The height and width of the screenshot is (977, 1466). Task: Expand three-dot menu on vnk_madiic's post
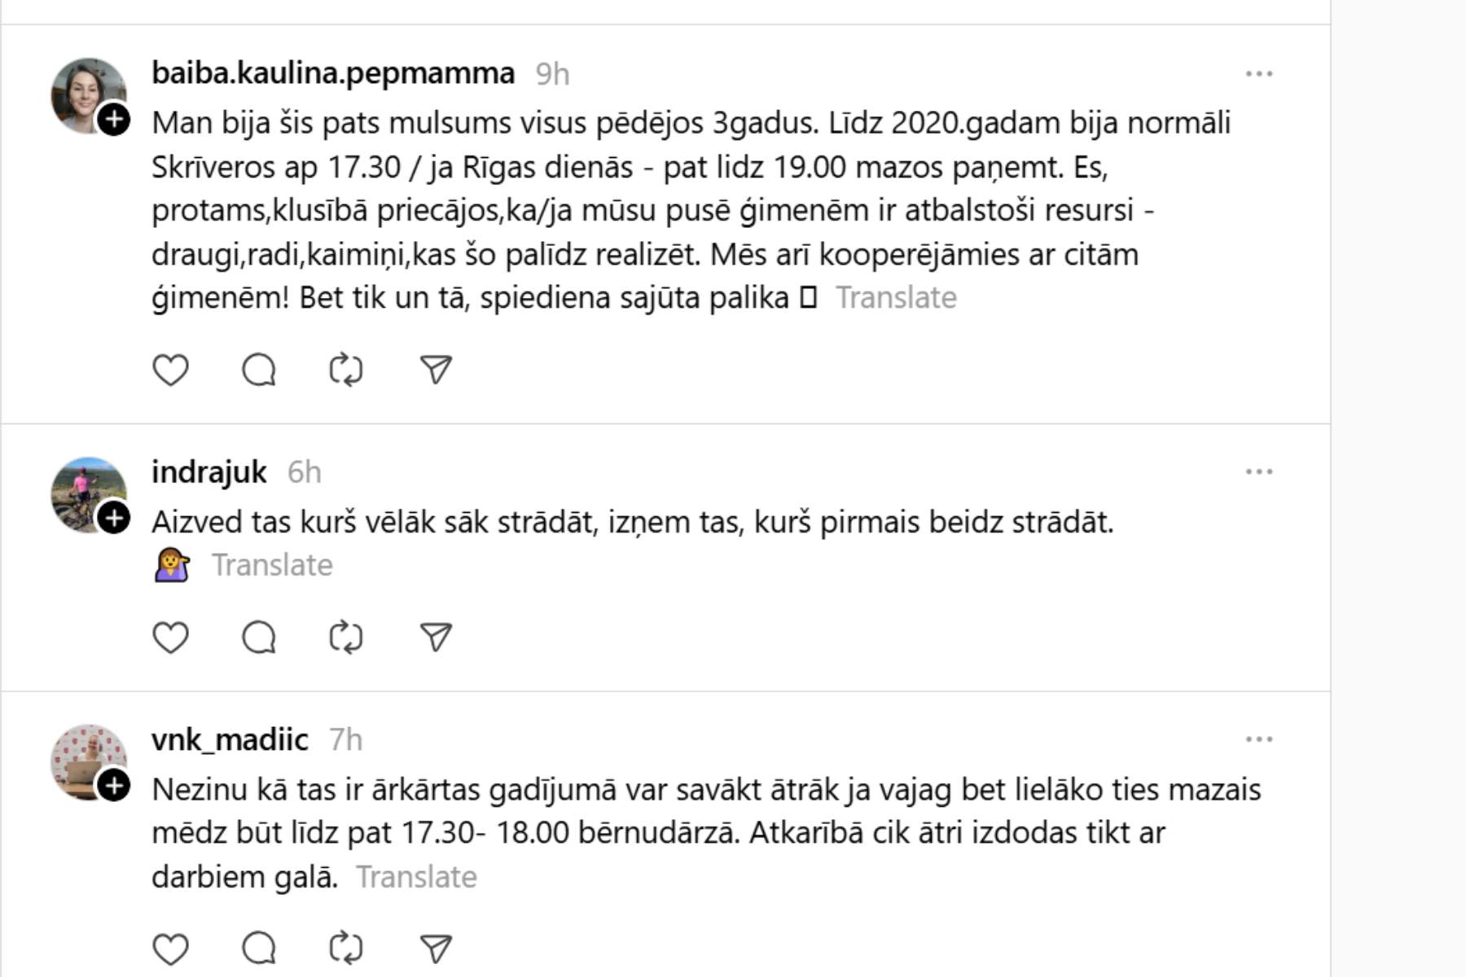click(x=1259, y=739)
